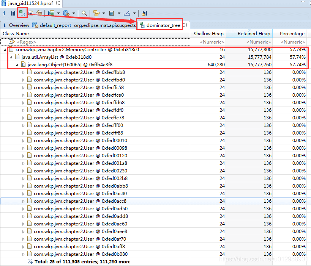Open the OQL query editor icon
This screenshot has height=266, width=311.
(30, 14)
